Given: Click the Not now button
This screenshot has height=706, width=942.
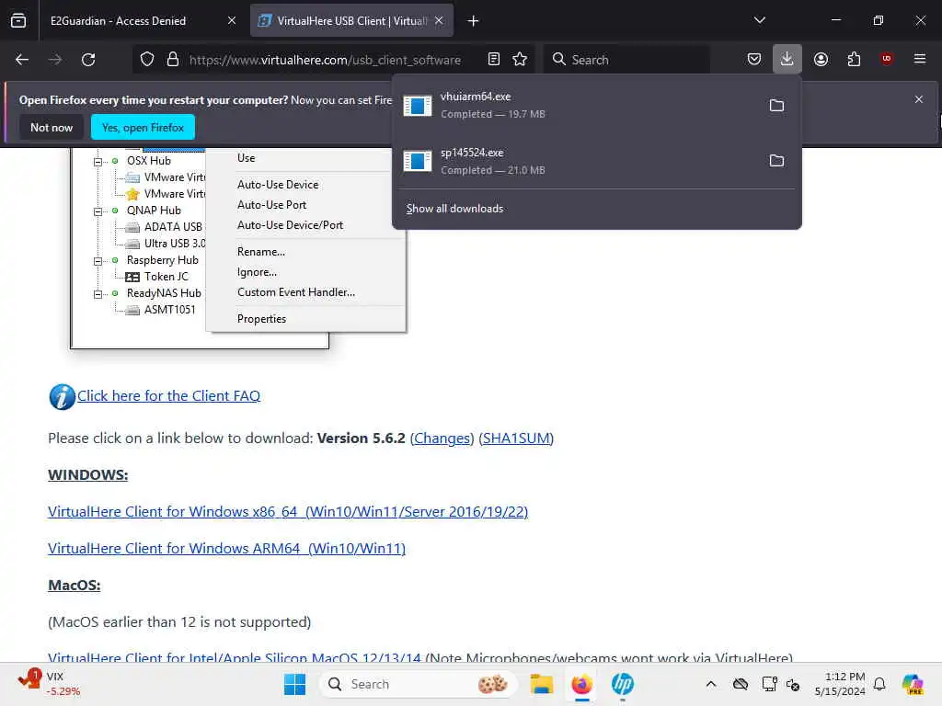Looking at the screenshot, I should [x=52, y=127].
